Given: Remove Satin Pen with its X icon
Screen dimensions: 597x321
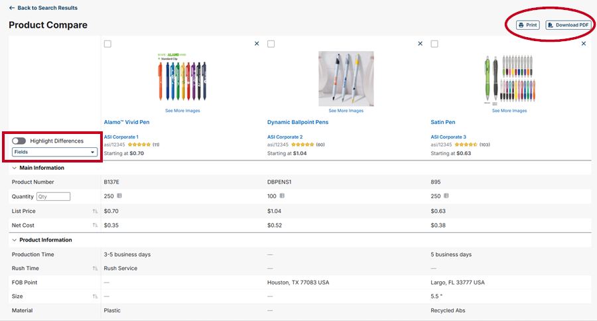Looking at the screenshot, I should [583, 44].
